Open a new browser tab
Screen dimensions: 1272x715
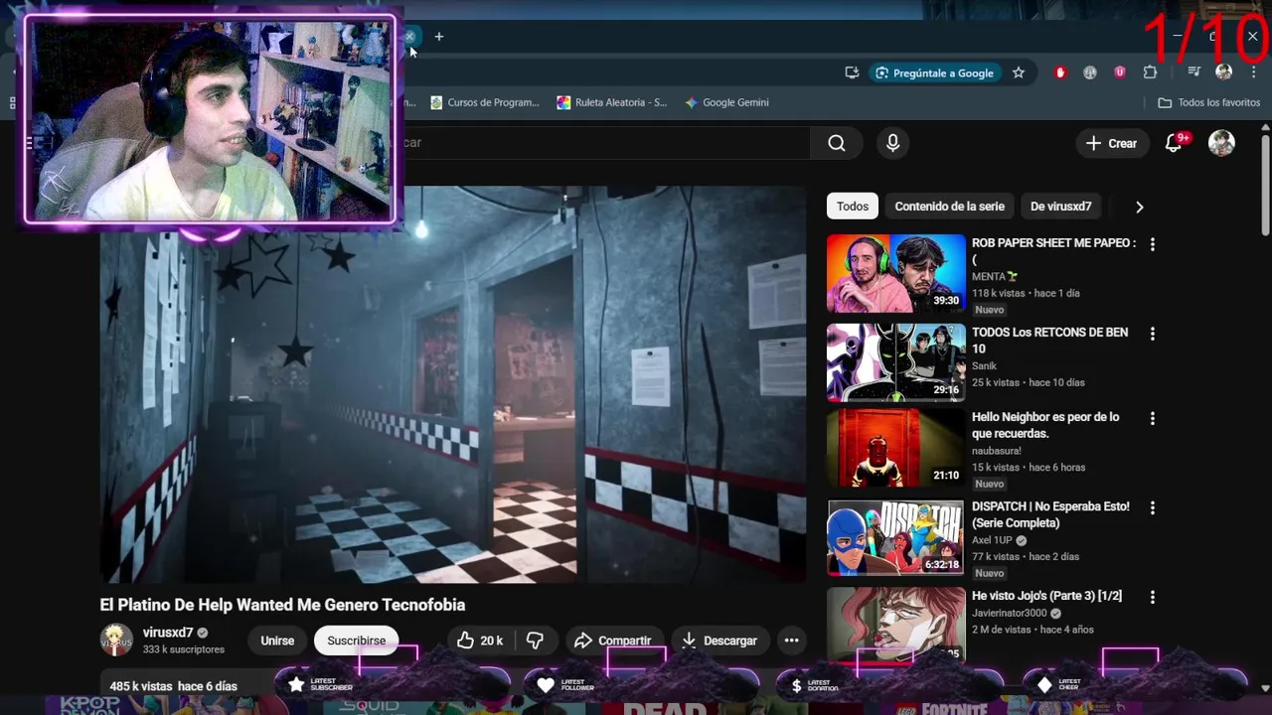click(438, 37)
